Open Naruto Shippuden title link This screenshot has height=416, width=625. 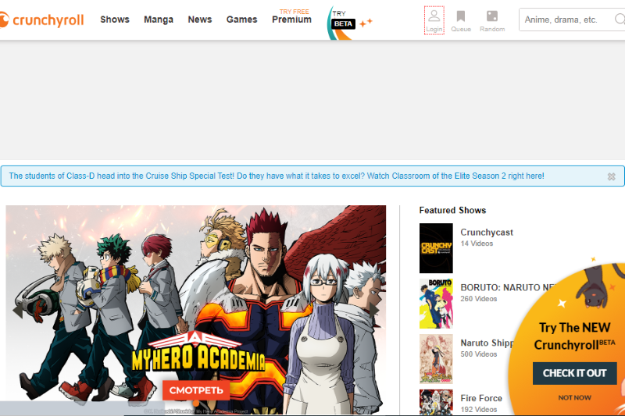click(x=487, y=343)
